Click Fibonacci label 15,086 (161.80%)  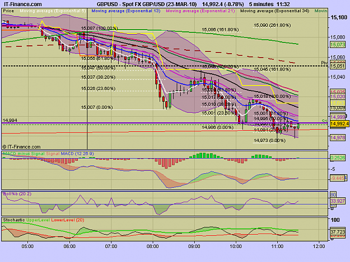pos(220,30)
